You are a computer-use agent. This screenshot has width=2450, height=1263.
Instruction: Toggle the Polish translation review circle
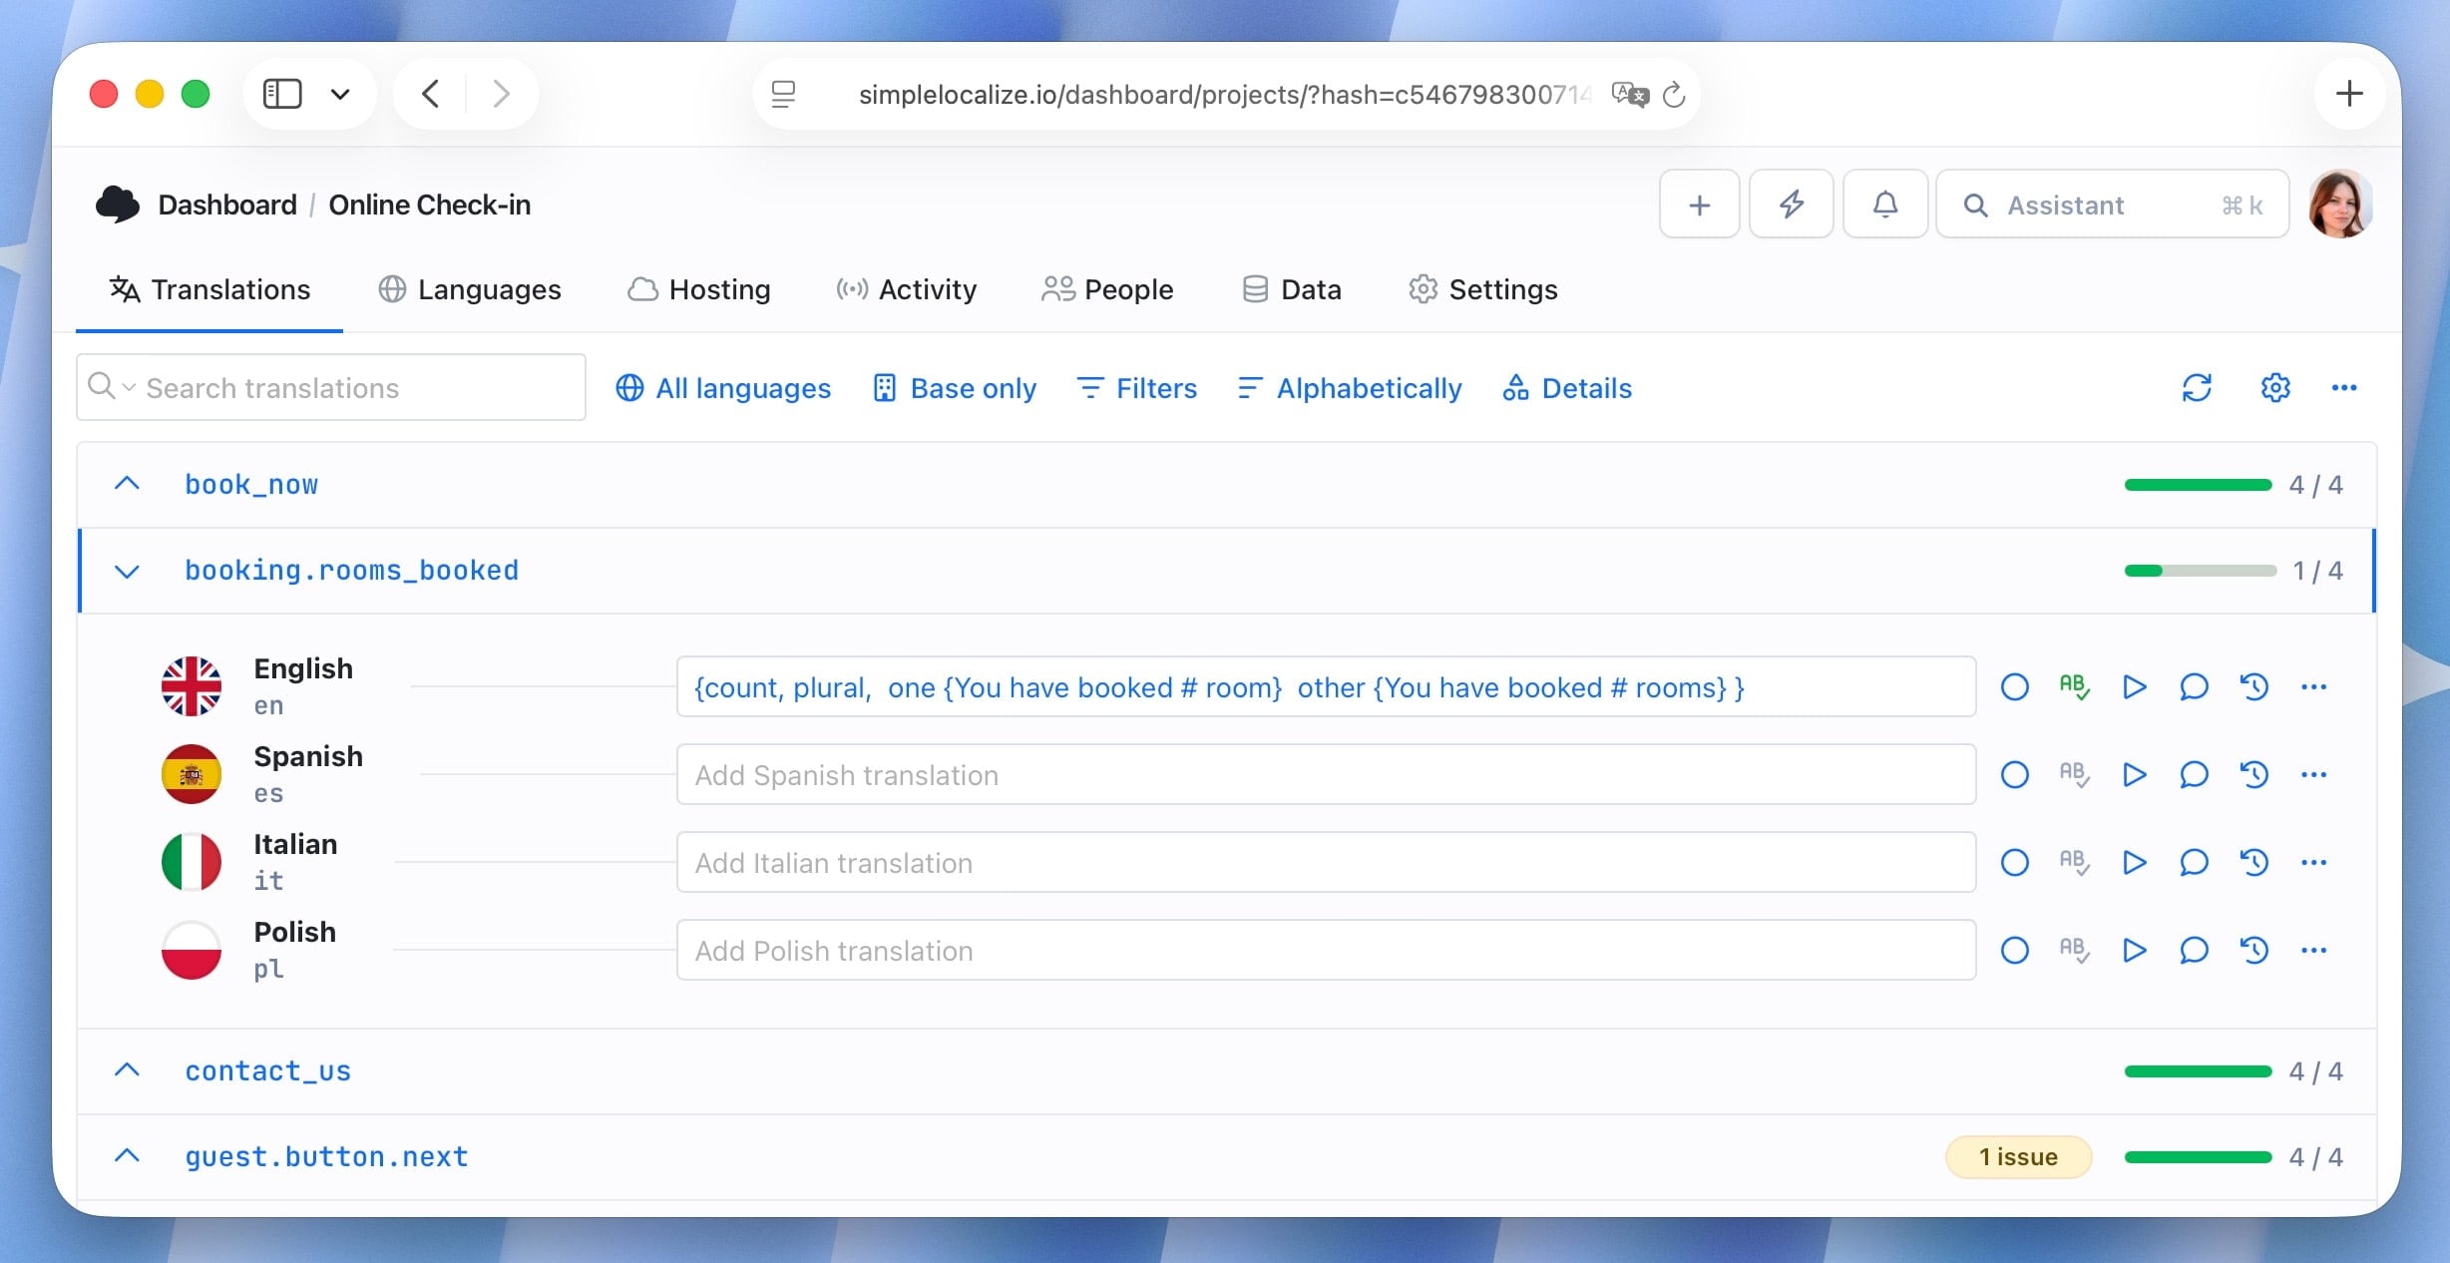pyautogui.click(x=2014, y=951)
